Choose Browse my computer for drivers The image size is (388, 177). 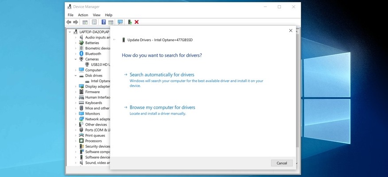[x=162, y=107]
